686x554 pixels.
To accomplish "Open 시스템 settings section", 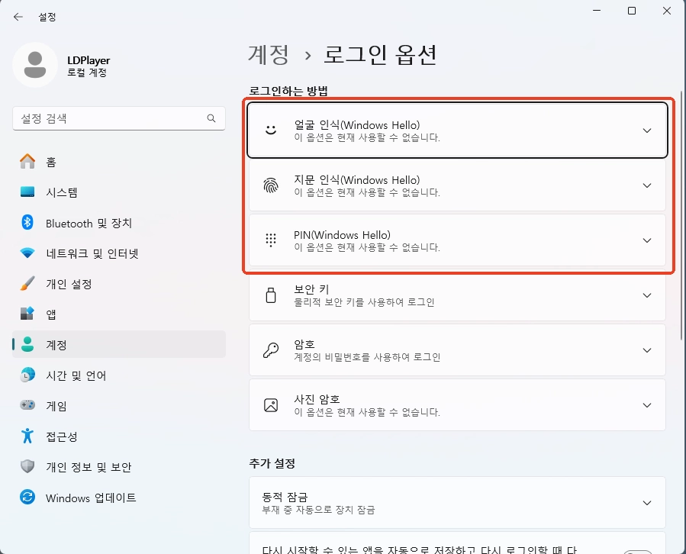I will pos(118,192).
